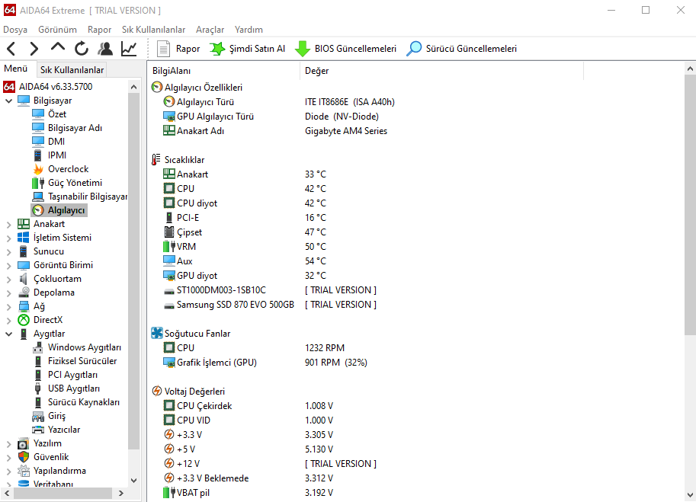Screen dimensions: 696x502
Task: Expand the Çokluortam tree node
Action: (x=9, y=280)
